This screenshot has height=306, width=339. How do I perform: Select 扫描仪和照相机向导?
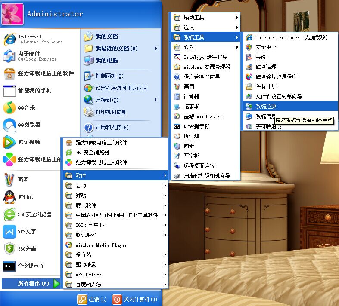pyautogui.click(x=205, y=176)
